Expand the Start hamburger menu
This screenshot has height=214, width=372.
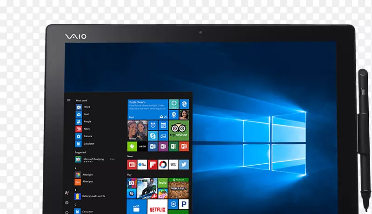tap(68, 100)
